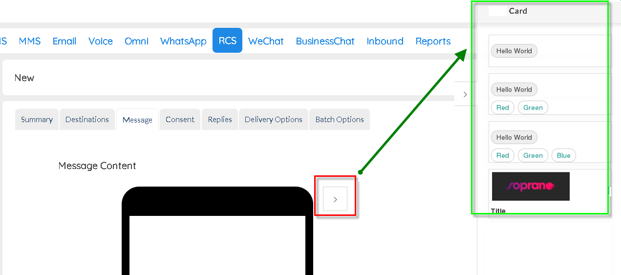Open the Inbound section
The height and width of the screenshot is (275, 621).
click(385, 41)
